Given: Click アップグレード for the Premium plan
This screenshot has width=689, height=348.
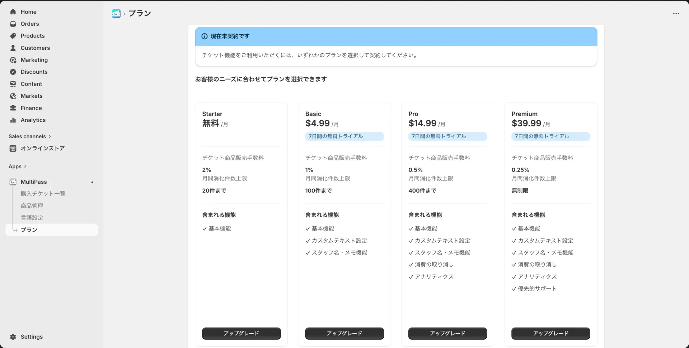Looking at the screenshot, I should tap(550, 333).
